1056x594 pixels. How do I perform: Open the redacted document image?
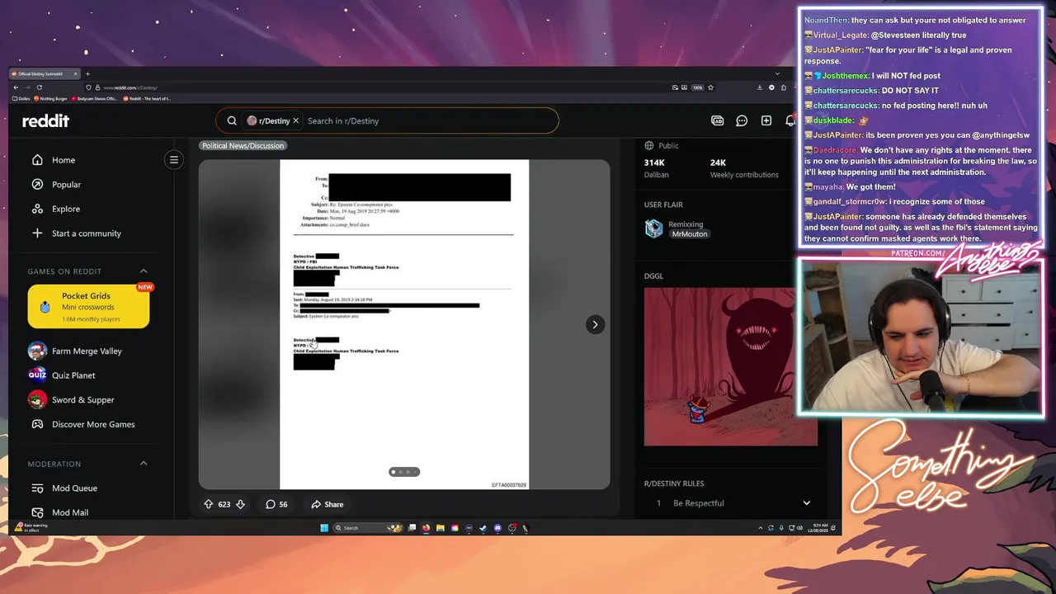[x=404, y=324]
